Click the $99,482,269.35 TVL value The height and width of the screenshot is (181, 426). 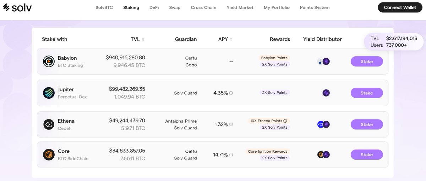pos(127,89)
